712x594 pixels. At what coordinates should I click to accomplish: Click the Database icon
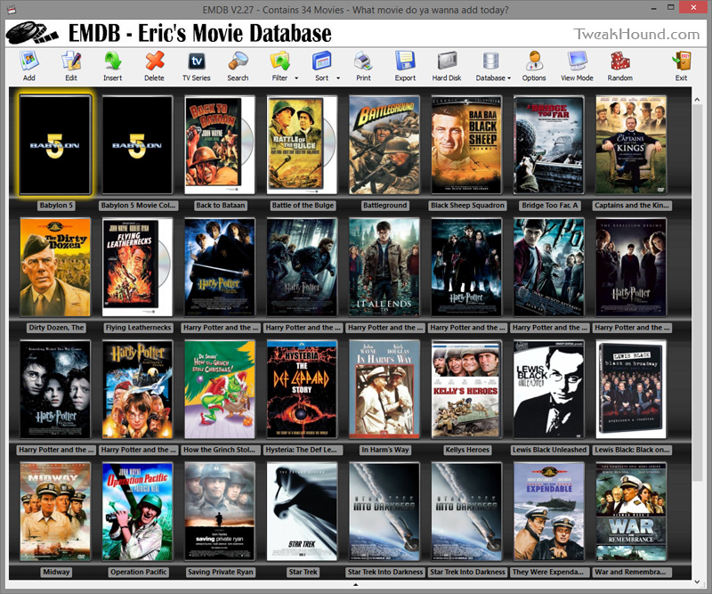pos(491,61)
